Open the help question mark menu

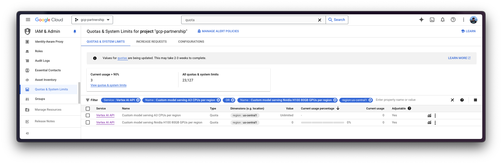453,20
